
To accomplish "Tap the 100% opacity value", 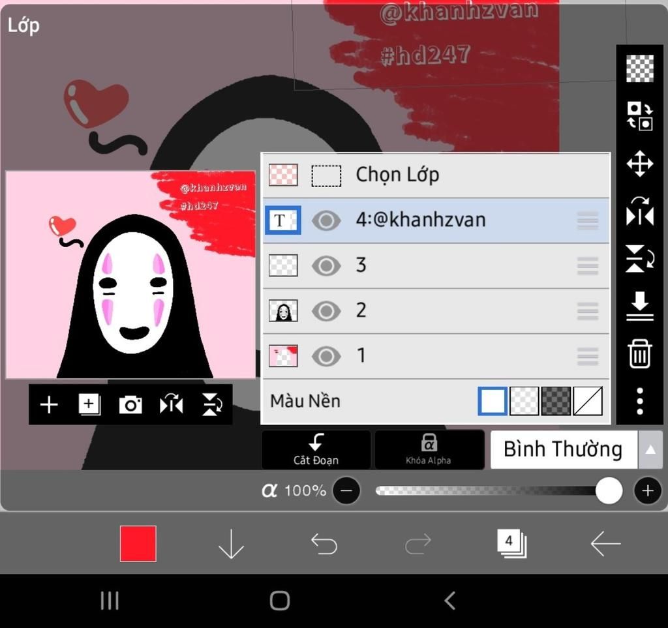I will [x=305, y=490].
